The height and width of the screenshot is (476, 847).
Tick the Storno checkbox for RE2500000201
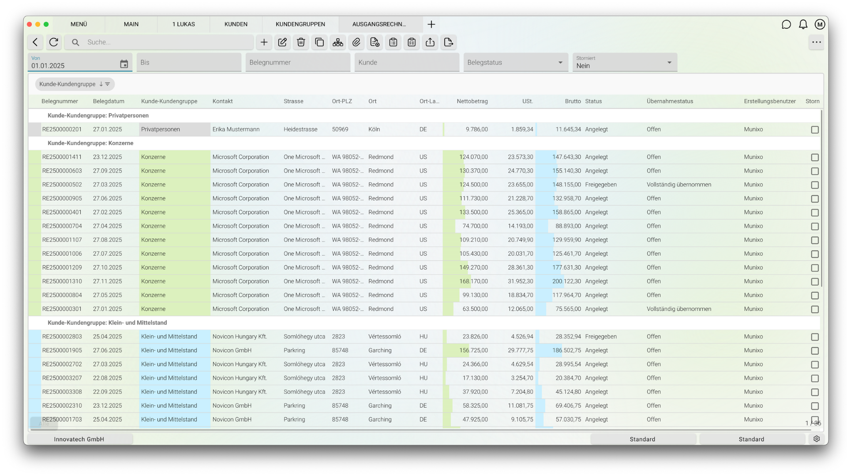815,130
